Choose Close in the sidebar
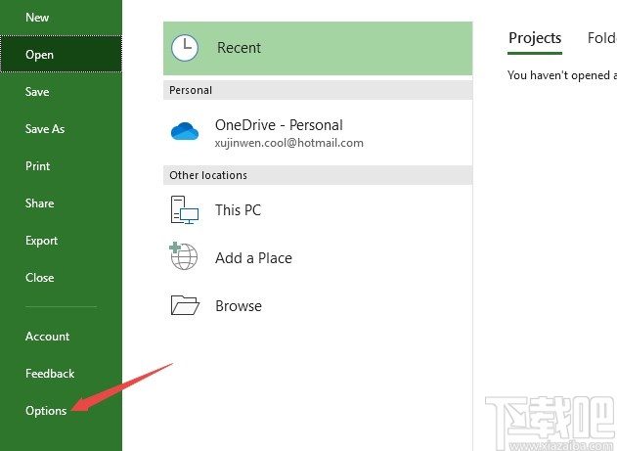Image resolution: width=617 pixels, height=451 pixels. (40, 278)
